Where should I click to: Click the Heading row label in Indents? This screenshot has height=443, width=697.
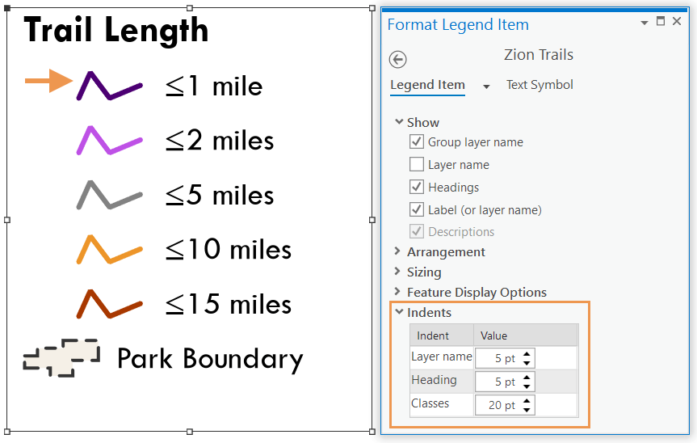(434, 380)
